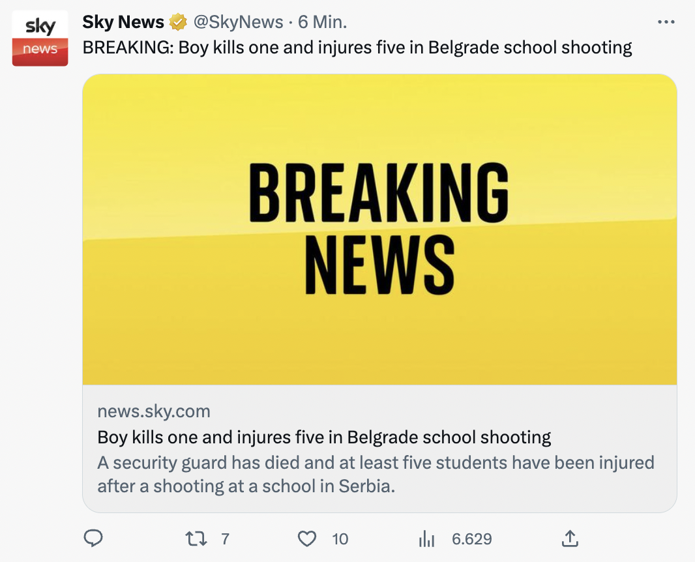Open the three-dot more options menu
The height and width of the screenshot is (562, 695).
(x=666, y=23)
